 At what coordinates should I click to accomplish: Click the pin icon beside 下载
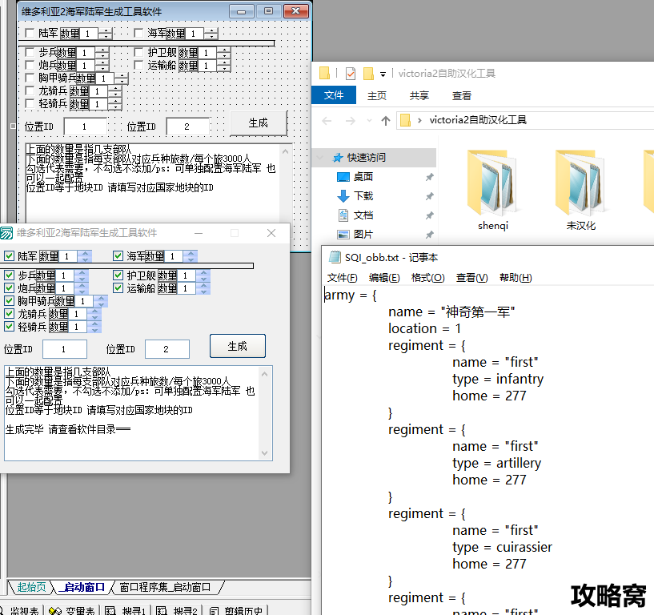point(429,196)
